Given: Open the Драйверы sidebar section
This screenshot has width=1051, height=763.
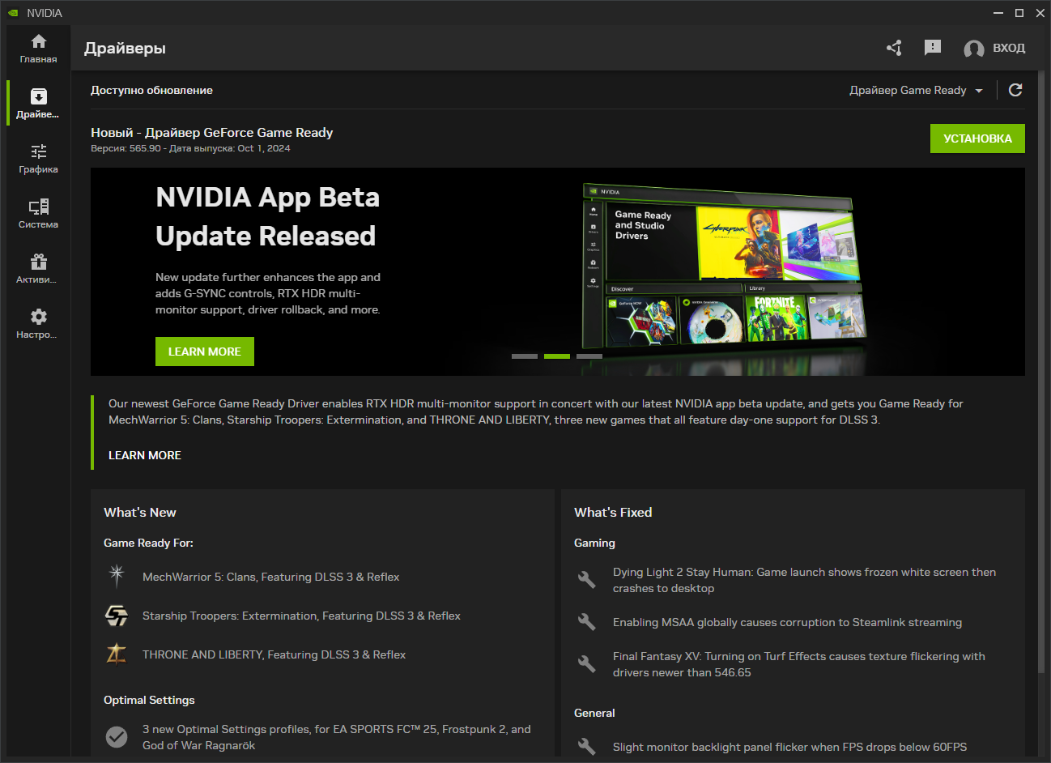Looking at the screenshot, I should pos(38,104).
